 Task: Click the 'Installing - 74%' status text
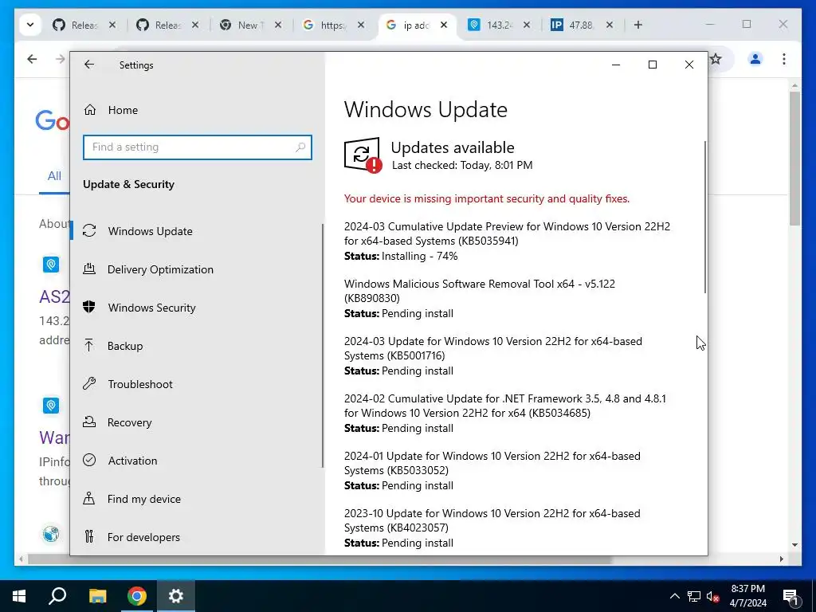pos(419,256)
